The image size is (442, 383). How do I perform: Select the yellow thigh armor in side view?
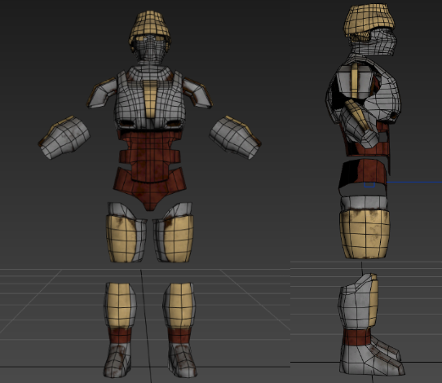click(365, 234)
